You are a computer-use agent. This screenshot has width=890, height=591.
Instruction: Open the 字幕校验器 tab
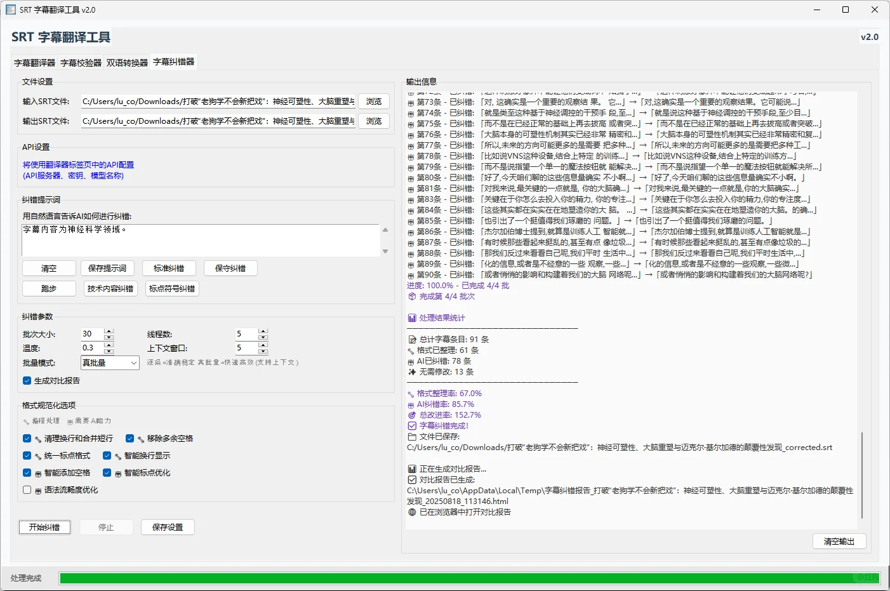click(x=81, y=63)
